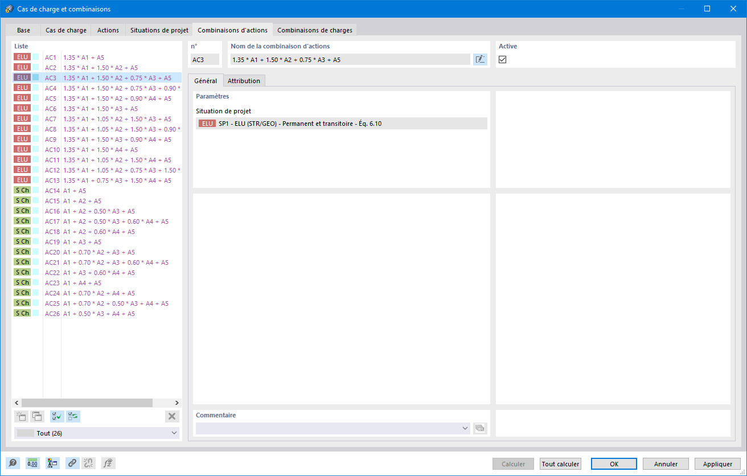Select row AC13 in the list
Image resolution: width=747 pixels, height=476 pixels.
[x=97, y=180]
